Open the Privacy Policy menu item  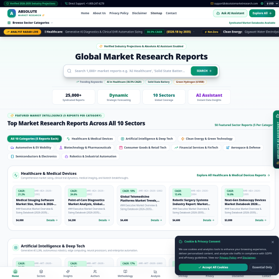click(119, 13)
